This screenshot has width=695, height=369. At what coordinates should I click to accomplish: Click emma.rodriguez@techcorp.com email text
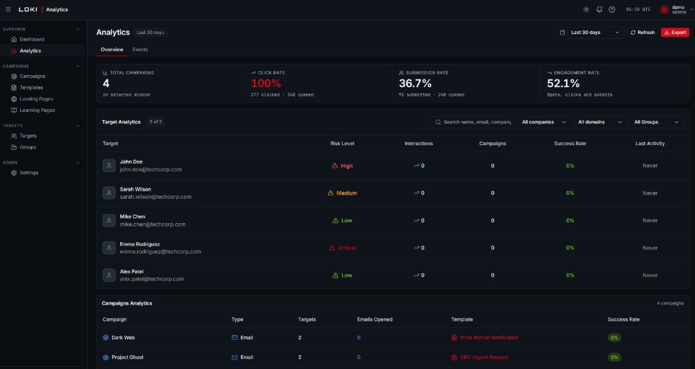pyautogui.click(x=160, y=252)
